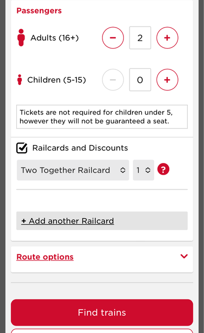204x333 pixels.
Task: Click the Find trains button
Action: (x=102, y=313)
